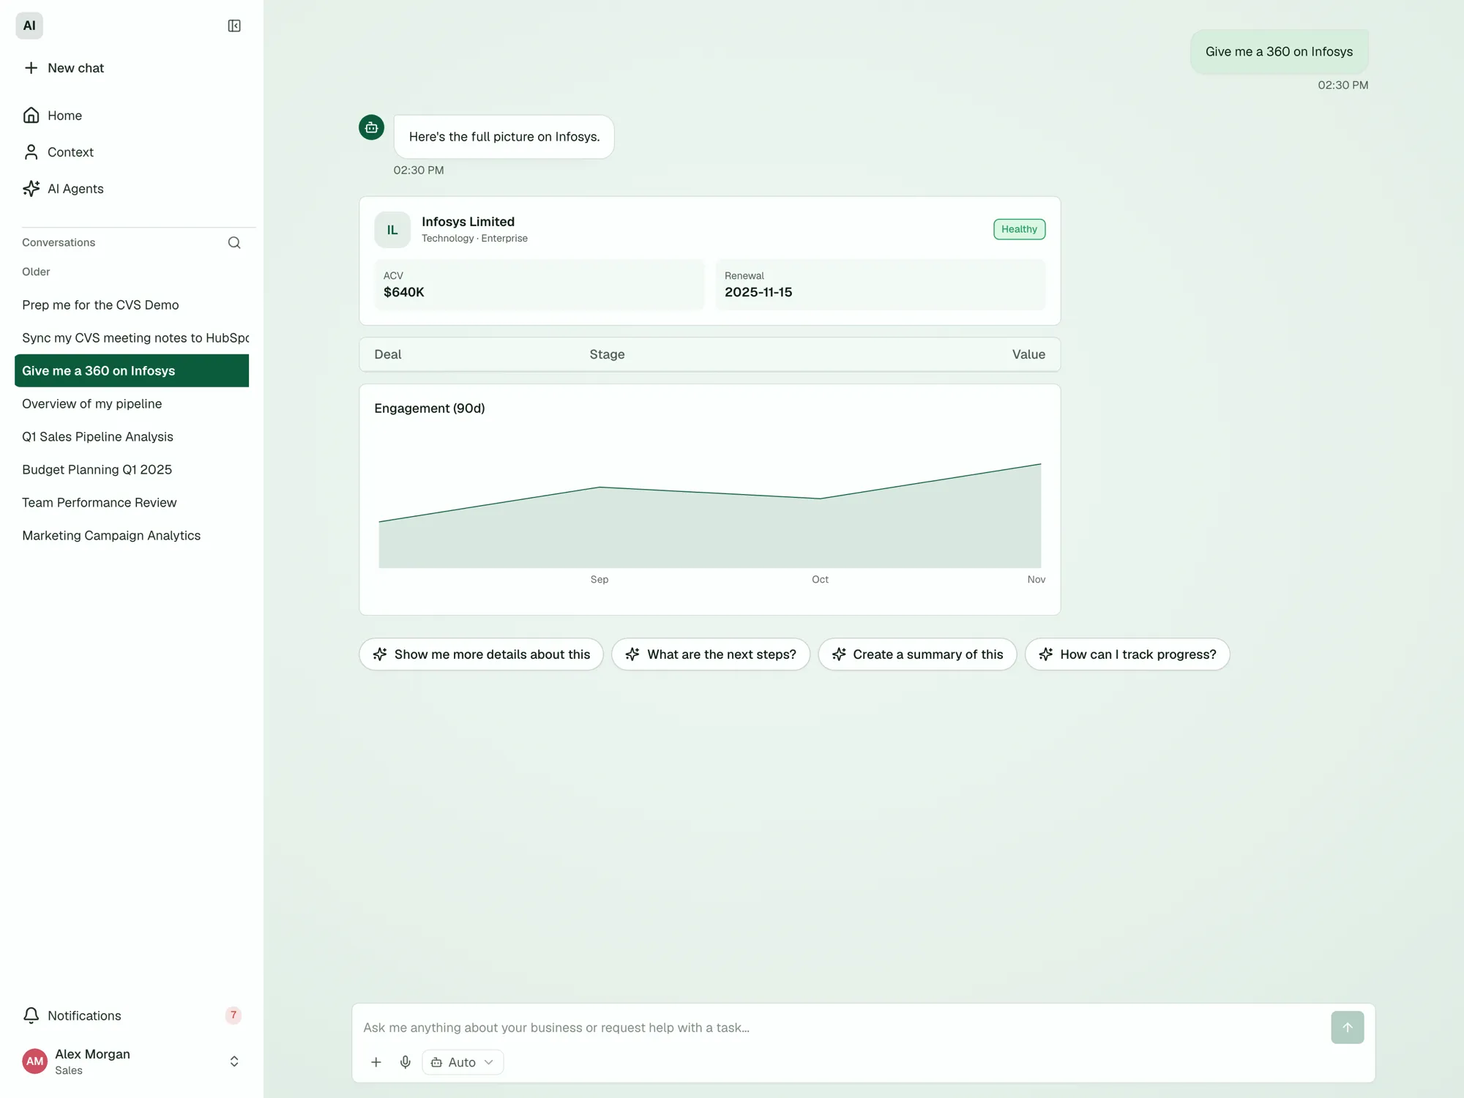1464x1098 pixels.
Task: Click the Renewal 2025-11-15 card
Action: [881, 285]
